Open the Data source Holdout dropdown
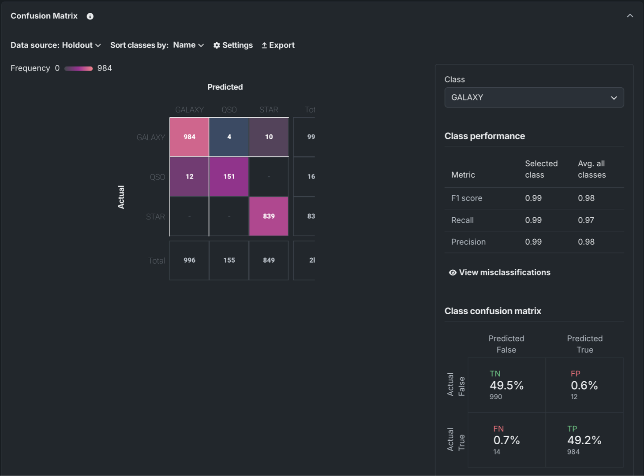Viewport: 644px width, 476px height. (x=56, y=45)
